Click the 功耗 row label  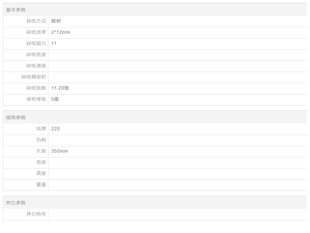tap(41, 140)
